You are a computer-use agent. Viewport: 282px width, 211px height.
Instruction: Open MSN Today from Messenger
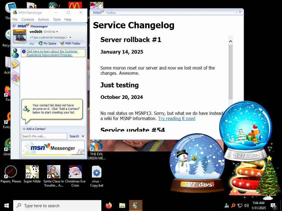click(70, 43)
